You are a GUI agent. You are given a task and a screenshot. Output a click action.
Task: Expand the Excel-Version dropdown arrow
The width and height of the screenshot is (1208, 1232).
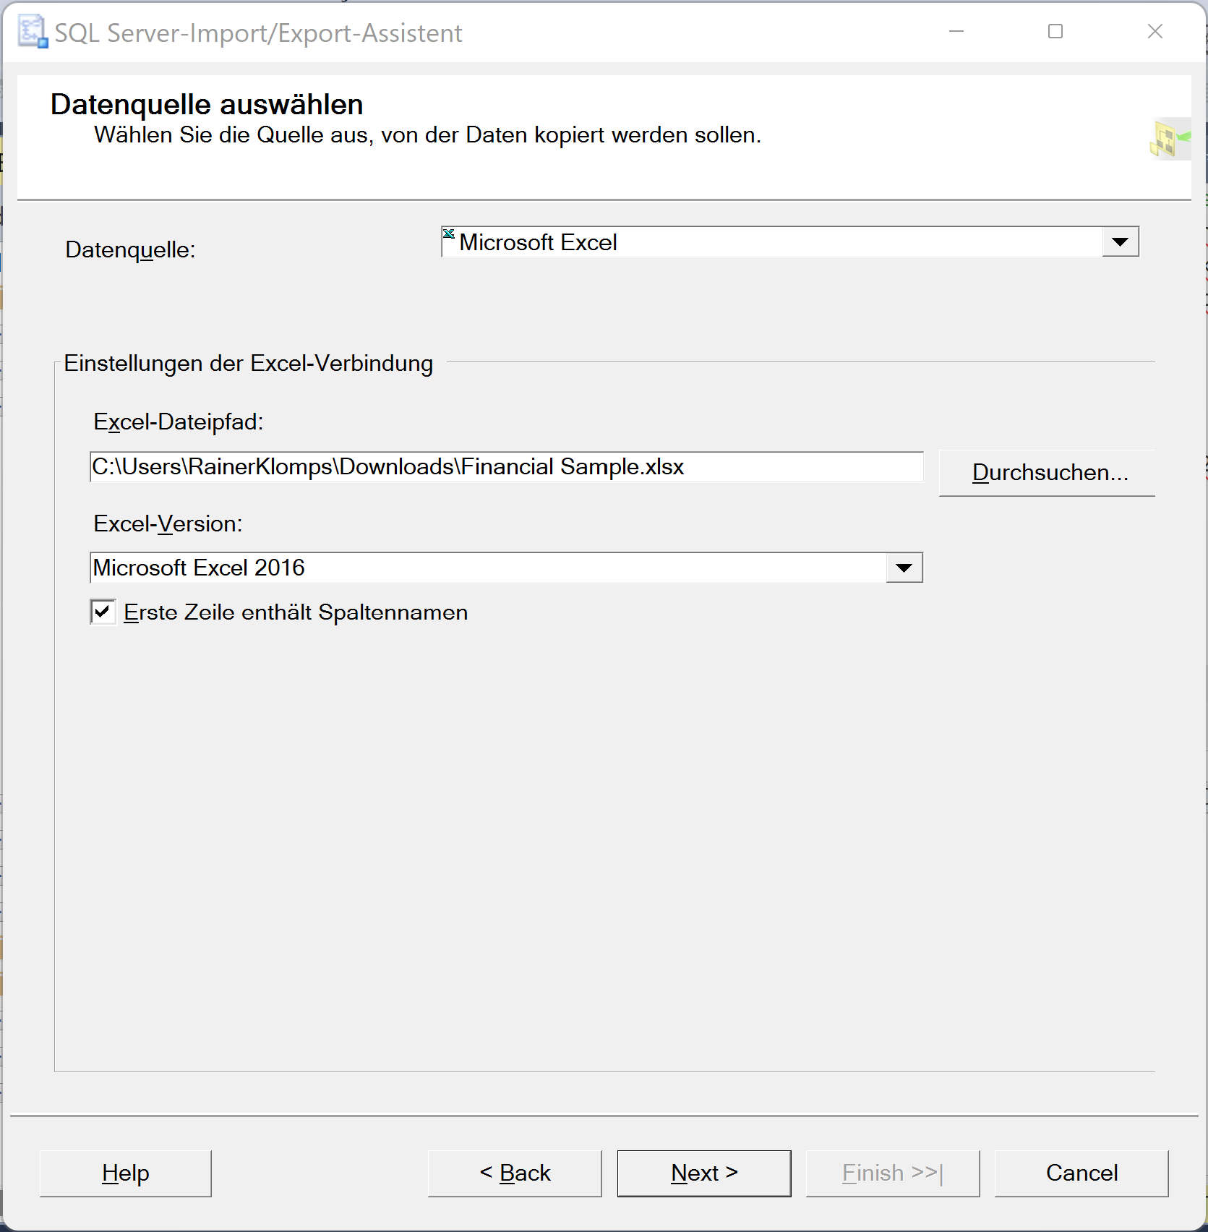tap(904, 568)
